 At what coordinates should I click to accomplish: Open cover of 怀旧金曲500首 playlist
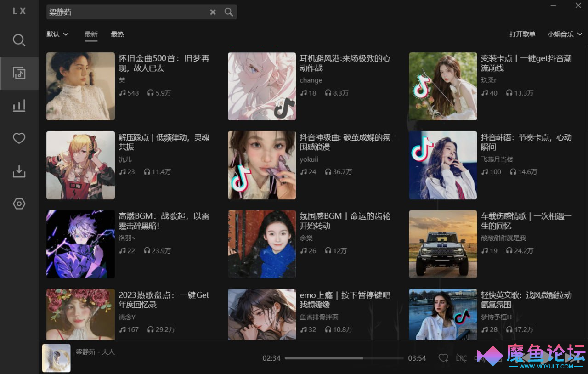[x=80, y=86]
